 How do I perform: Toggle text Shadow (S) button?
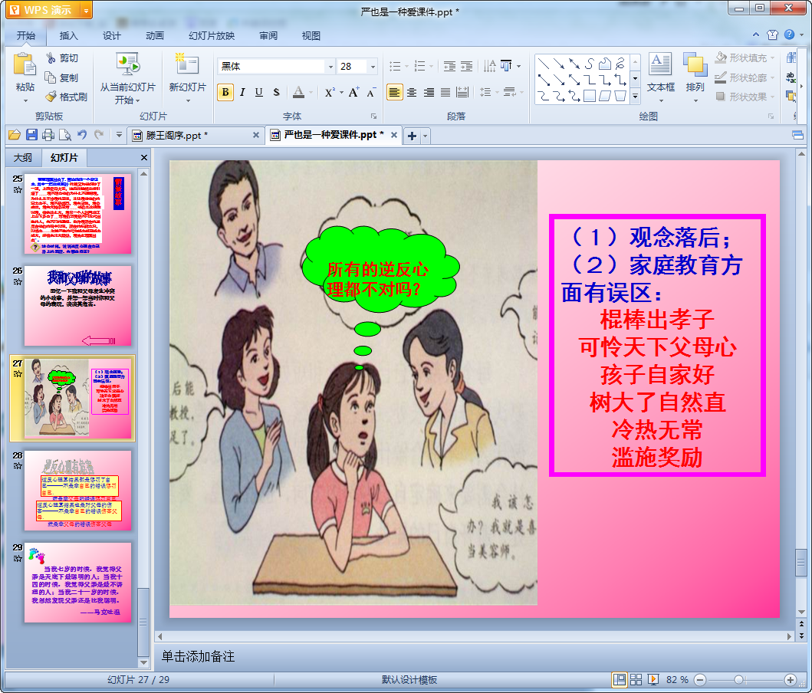coord(276,93)
